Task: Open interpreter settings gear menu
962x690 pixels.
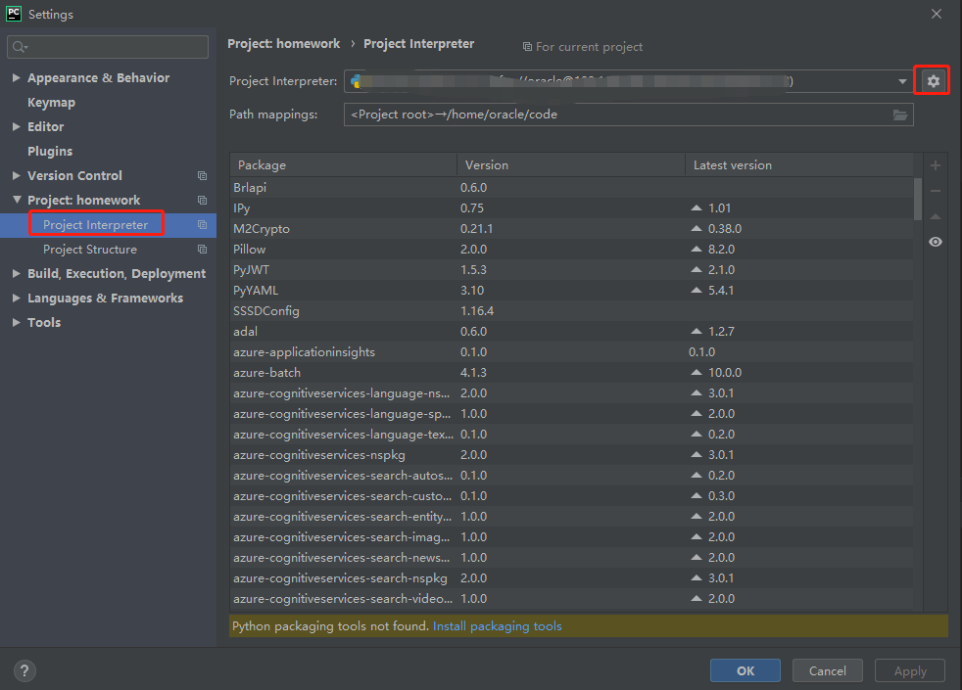Action: click(933, 81)
